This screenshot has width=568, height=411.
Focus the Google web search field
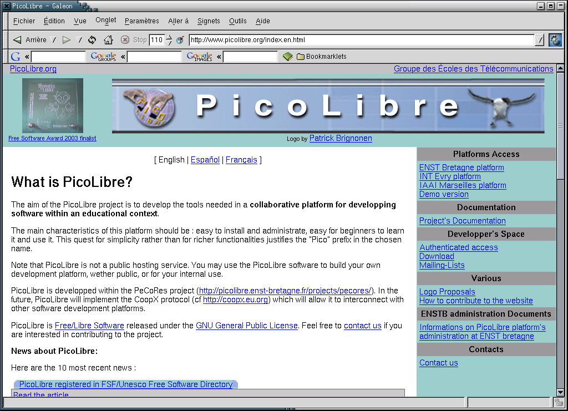click(x=58, y=57)
